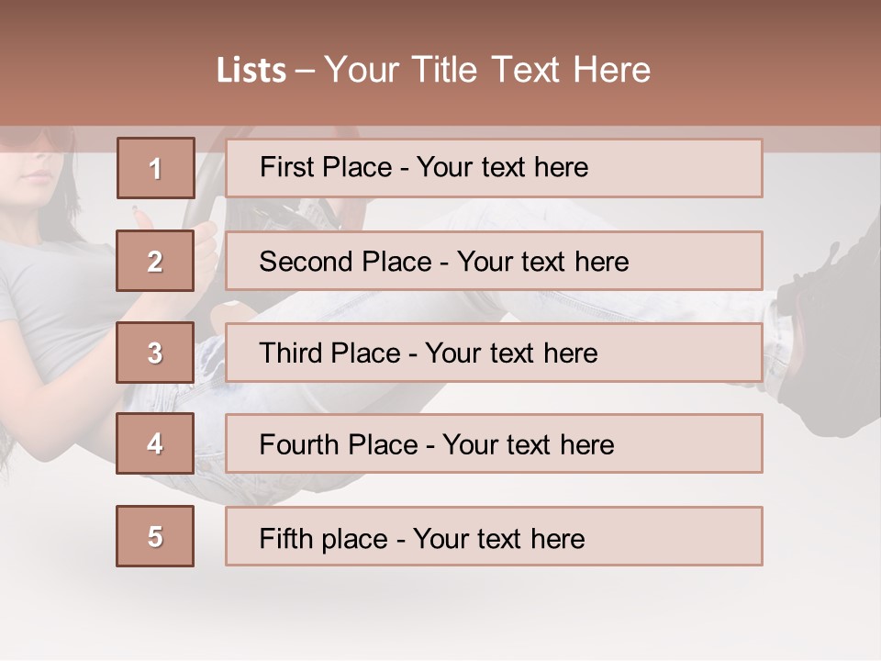Click the 'First Place' text box
The width and height of the screenshot is (881, 661).
pyautogui.click(x=494, y=168)
